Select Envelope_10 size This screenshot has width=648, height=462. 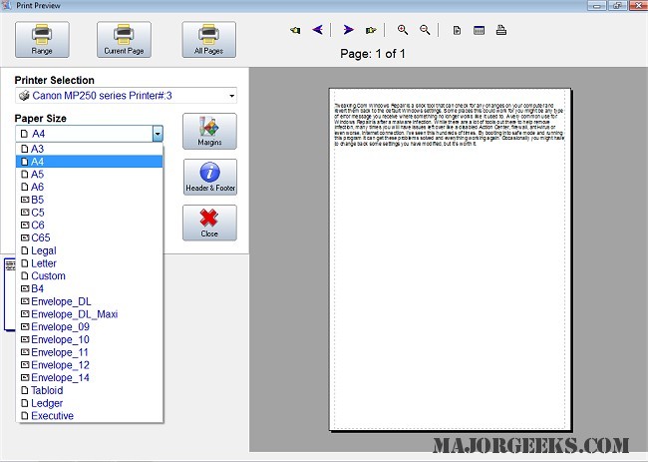pyautogui.click(x=90, y=339)
